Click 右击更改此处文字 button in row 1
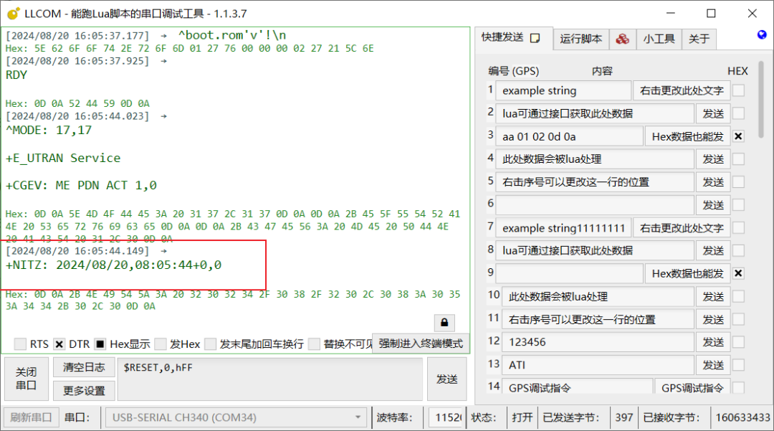Viewport: 774px width, 431px height. [682, 90]
